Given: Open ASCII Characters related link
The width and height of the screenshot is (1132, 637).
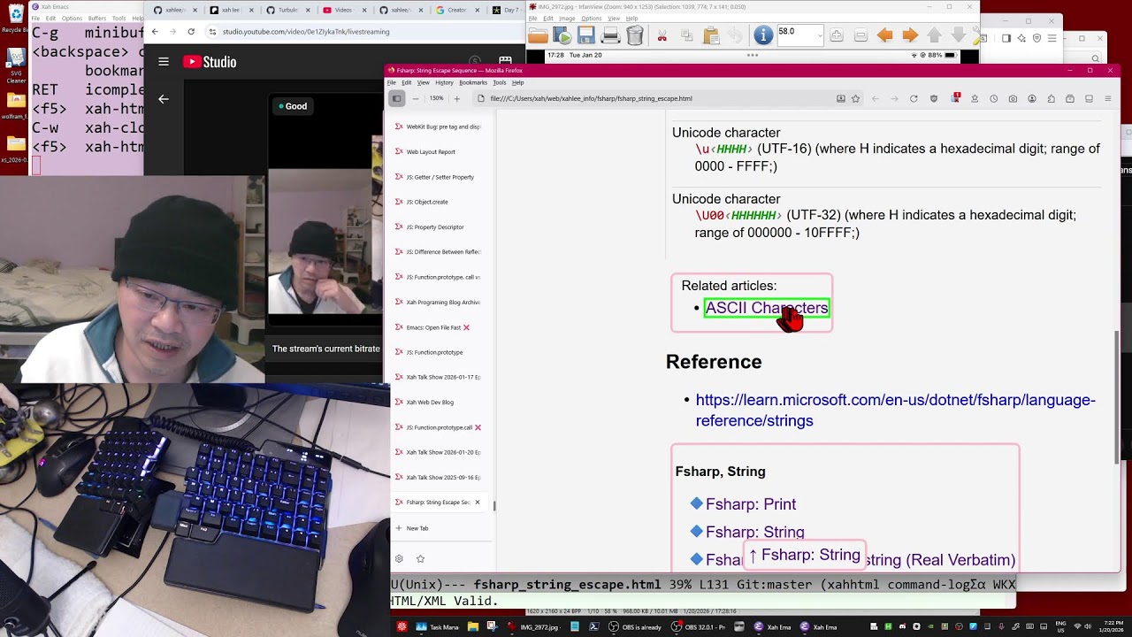Looking at the screenshot, I should [x=767, y=308].
